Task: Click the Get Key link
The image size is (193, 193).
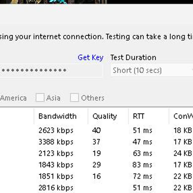Action: coord(90,58)
